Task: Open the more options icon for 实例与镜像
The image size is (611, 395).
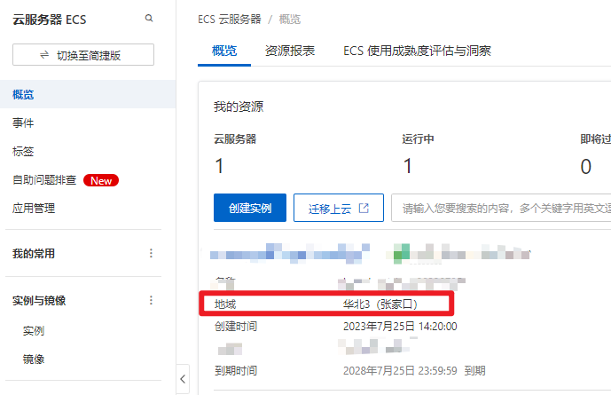Action: pos(151,300)
